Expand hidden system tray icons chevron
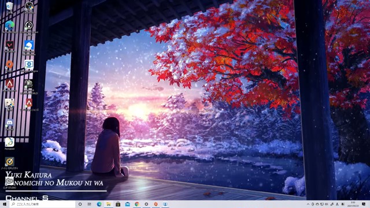 [x=308, y=204]
